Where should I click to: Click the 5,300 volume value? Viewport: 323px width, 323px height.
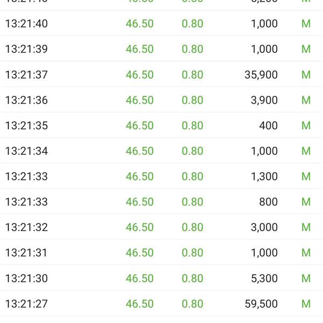pyautogui.click(x=264, y=278)
